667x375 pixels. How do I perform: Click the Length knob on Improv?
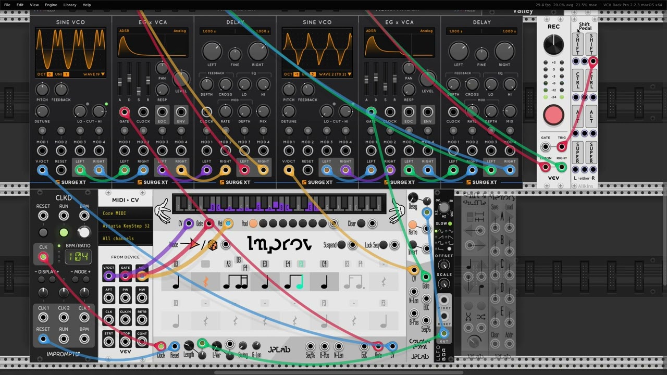[x=189, y=345]
